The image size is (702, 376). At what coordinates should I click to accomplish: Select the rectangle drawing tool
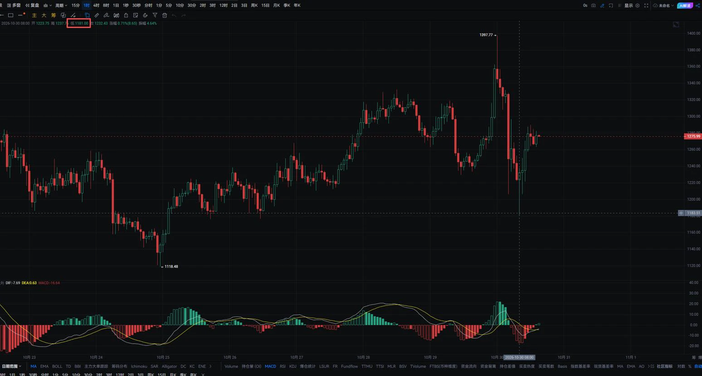(11, 15)
